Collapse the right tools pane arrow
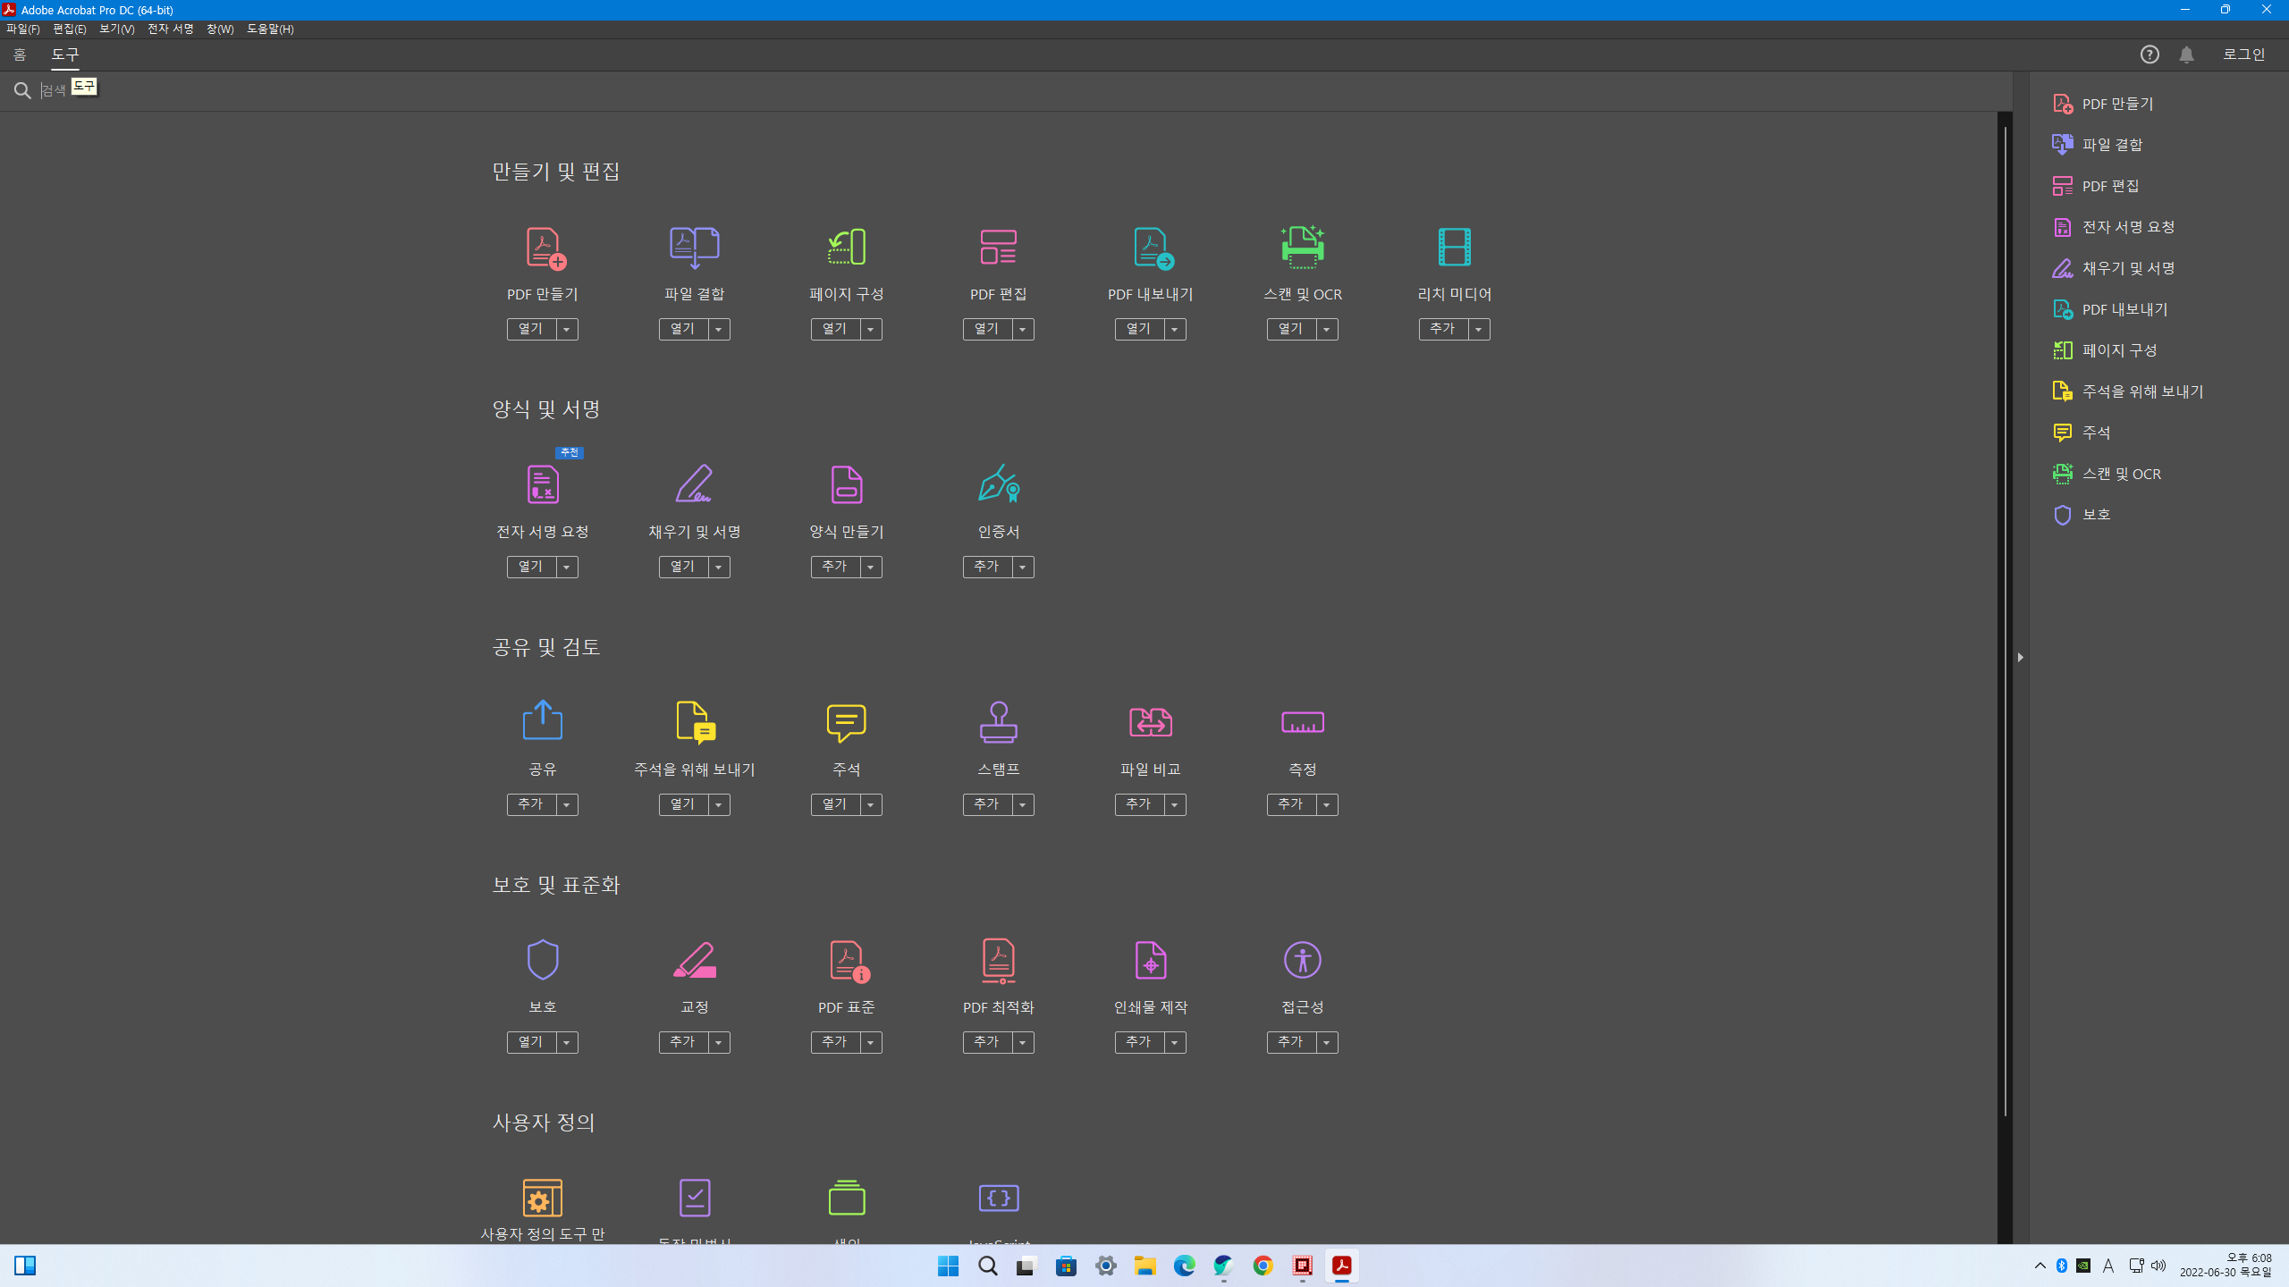The image size is (2289, 1287). click(2020, 657)
